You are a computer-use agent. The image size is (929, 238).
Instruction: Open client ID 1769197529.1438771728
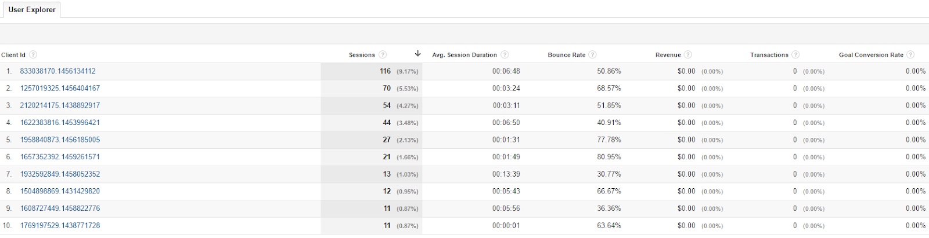coord(60,226)
